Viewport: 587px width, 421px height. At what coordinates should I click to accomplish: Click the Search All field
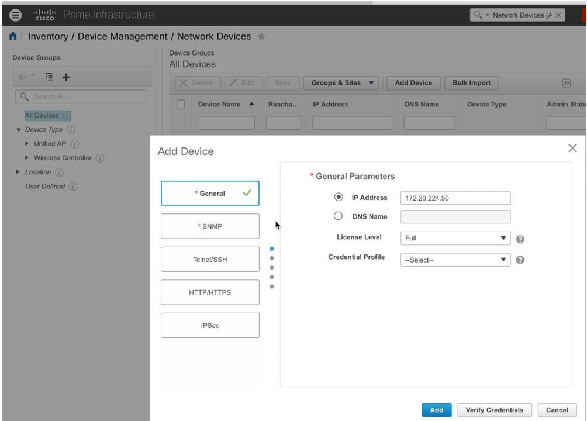pos(81,96)
